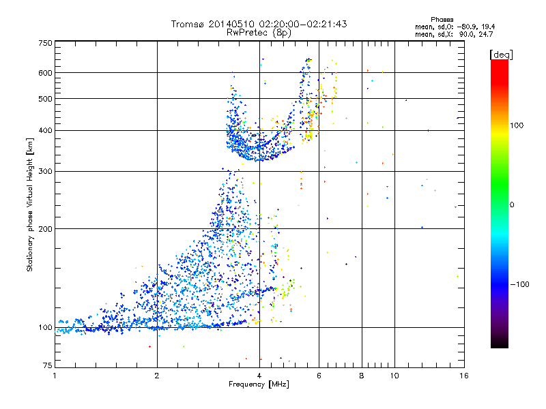This screenshot has width=546, height=409.
Task: Click the y-axis tick label '600'
Action: 46,73
